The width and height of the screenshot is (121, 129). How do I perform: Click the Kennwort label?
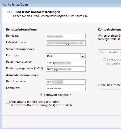(x=13, y=88)
